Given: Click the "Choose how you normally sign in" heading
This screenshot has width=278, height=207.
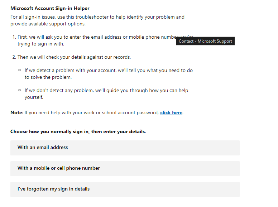Looking at the screenshot, I should (x=78, y=132).
